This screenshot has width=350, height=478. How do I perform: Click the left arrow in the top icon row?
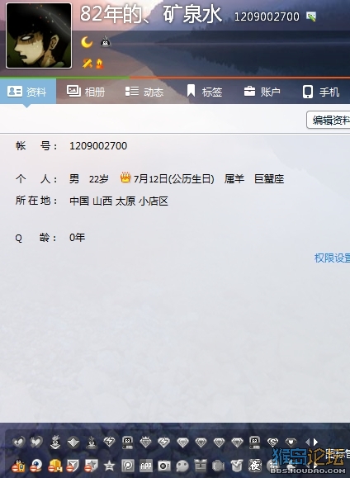coord(307,442)
